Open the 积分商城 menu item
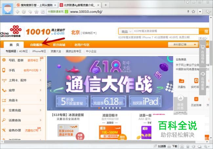The image size is (213, 149). (x=59, y=45)
